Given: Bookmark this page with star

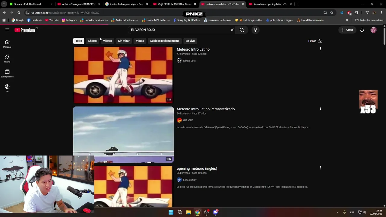Looking at the screenshot, I should [332, 13].
